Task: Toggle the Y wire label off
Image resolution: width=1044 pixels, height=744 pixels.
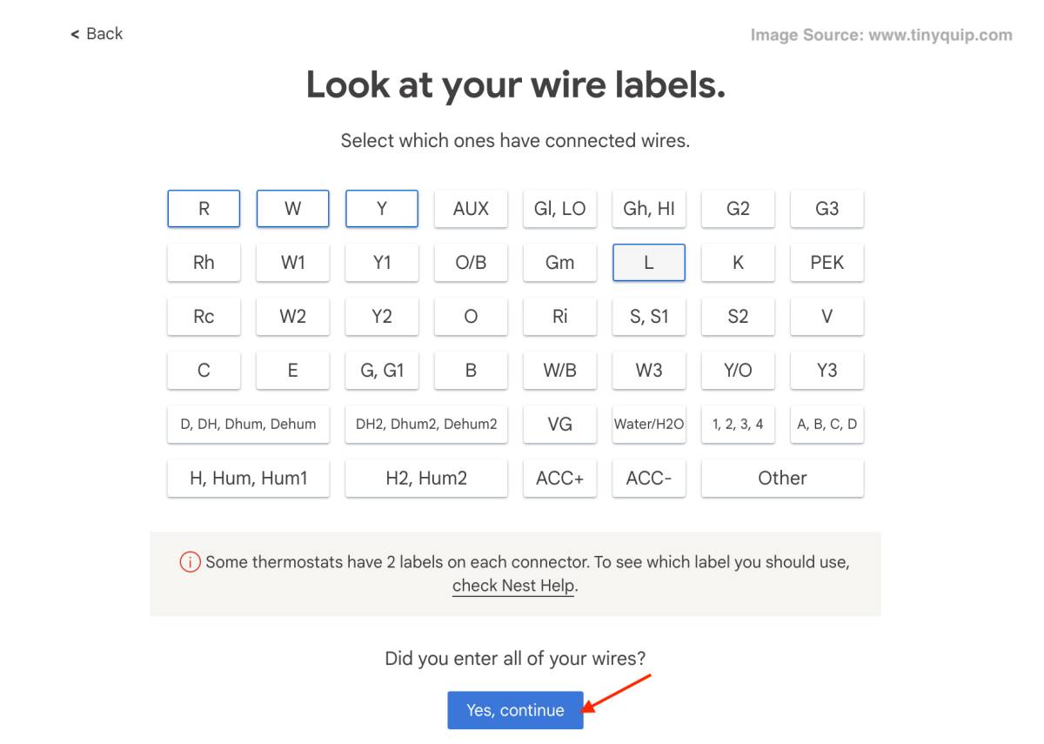Action: tap(381, 208)
